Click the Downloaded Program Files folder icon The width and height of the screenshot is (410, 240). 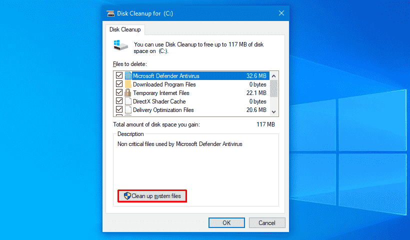128,84
